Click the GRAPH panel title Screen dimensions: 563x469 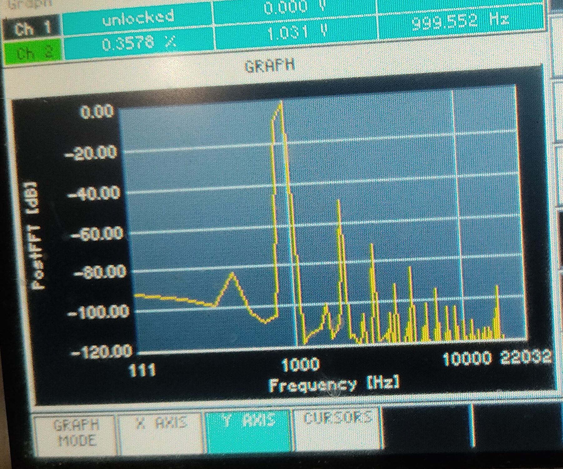(x=270, y=66)
